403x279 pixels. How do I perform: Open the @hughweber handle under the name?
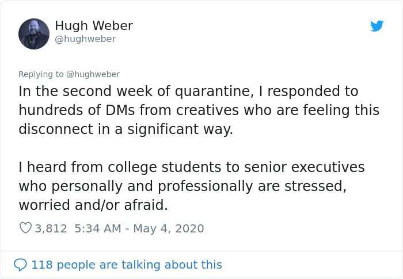click(85, 39)
